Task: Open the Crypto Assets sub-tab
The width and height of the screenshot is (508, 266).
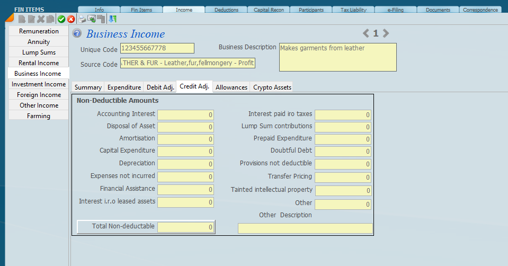Action: [x=272, y=87]
